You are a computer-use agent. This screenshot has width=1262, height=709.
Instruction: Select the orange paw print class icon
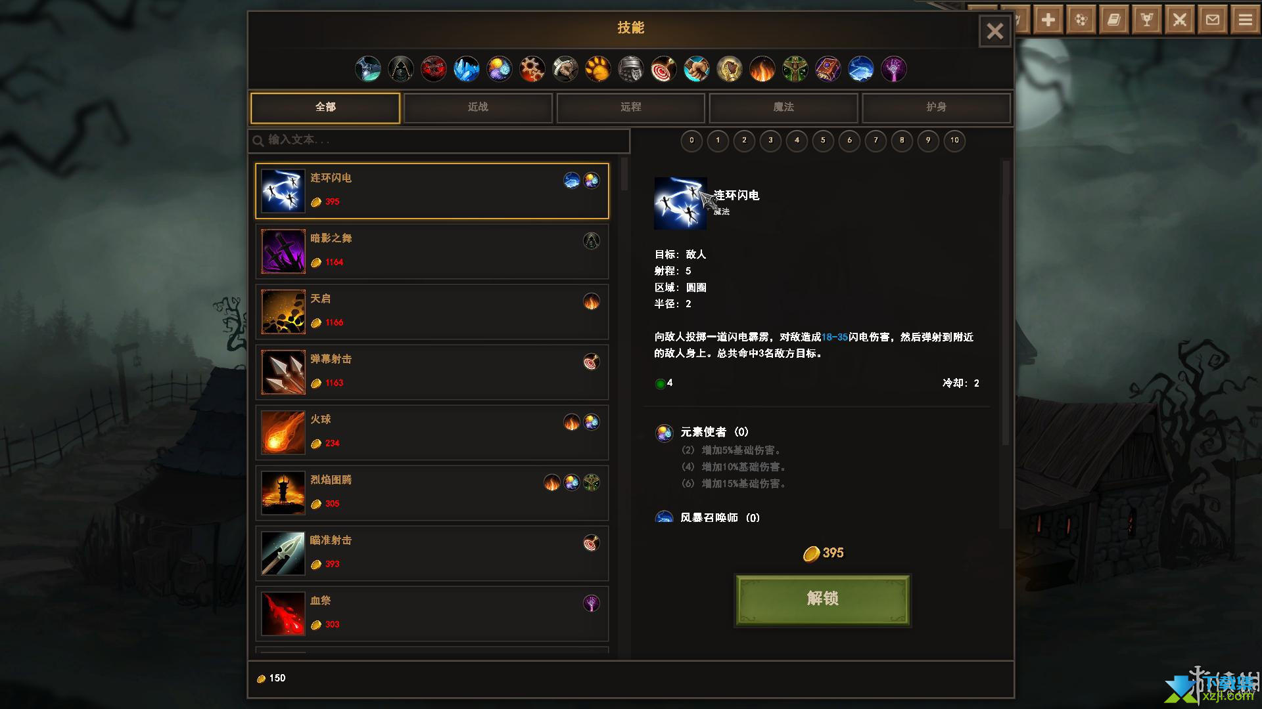[598, 69]
